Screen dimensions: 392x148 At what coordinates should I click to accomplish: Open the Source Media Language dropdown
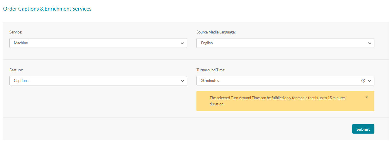285,43
